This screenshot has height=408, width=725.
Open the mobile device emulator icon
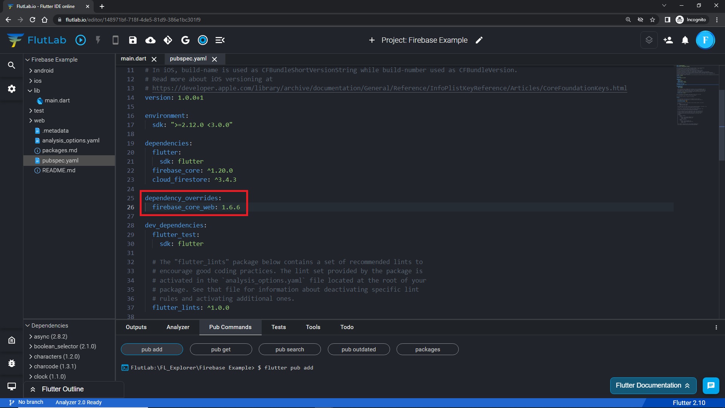(x=116, y=40)
